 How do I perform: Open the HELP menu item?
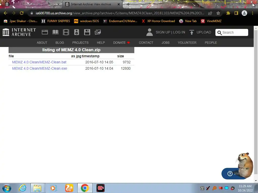coord(101,43)
